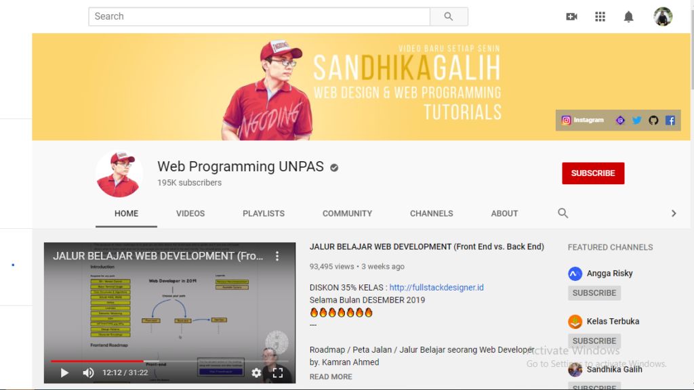Open the notifications bell

pos(628,17)
